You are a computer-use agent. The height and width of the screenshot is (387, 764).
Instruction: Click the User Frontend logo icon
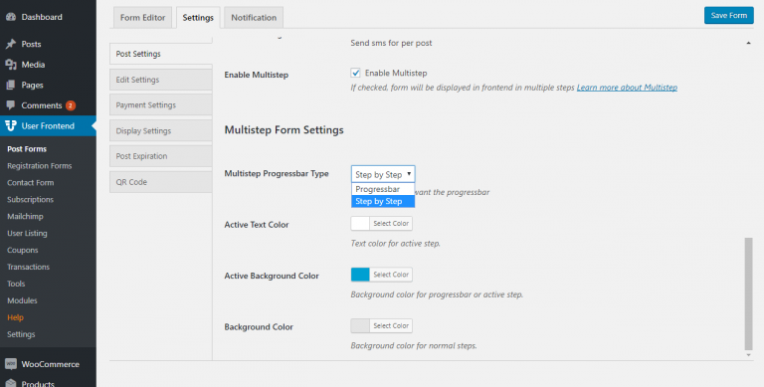11,125
